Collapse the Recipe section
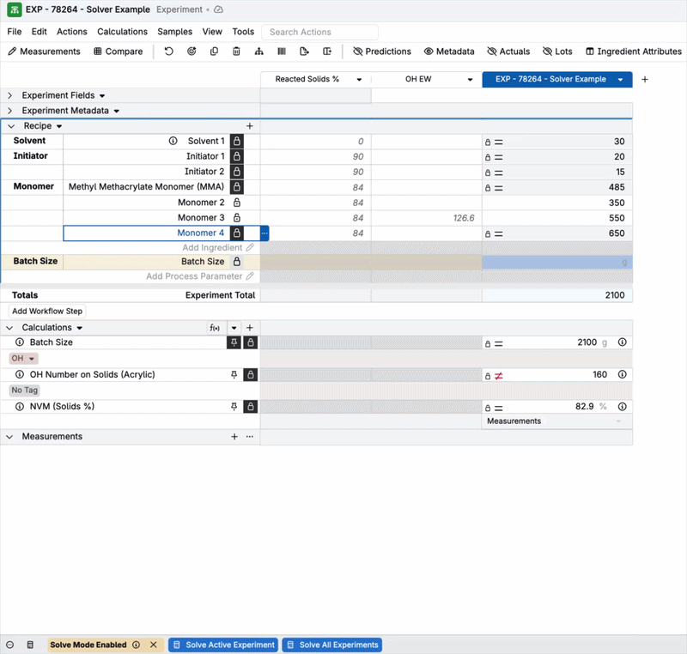 (11, 126)
